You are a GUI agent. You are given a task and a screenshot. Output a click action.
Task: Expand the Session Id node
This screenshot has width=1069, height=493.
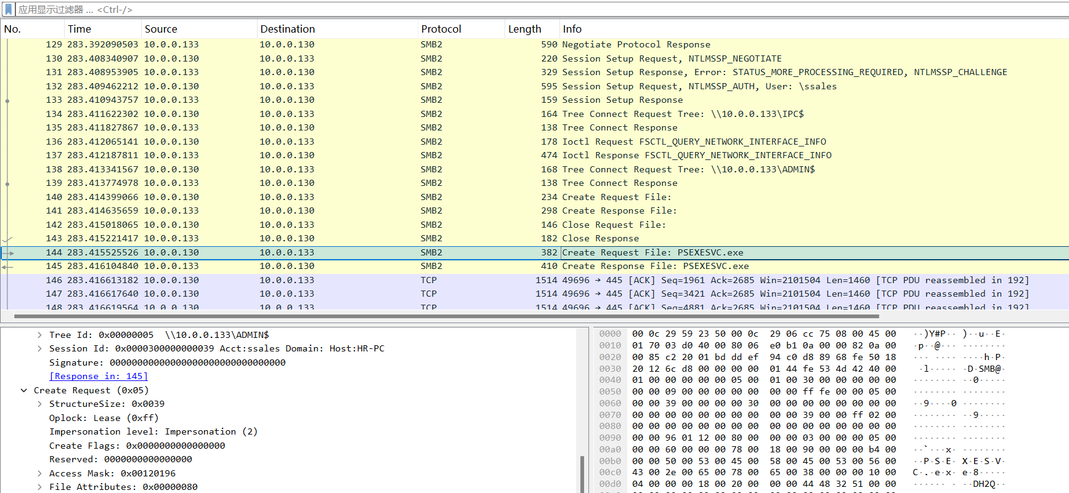click(x=39, y=348)
